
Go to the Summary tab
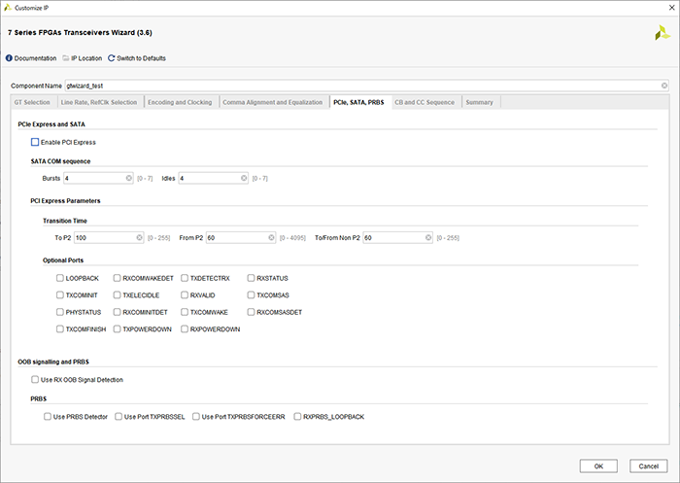pos(480,102)
